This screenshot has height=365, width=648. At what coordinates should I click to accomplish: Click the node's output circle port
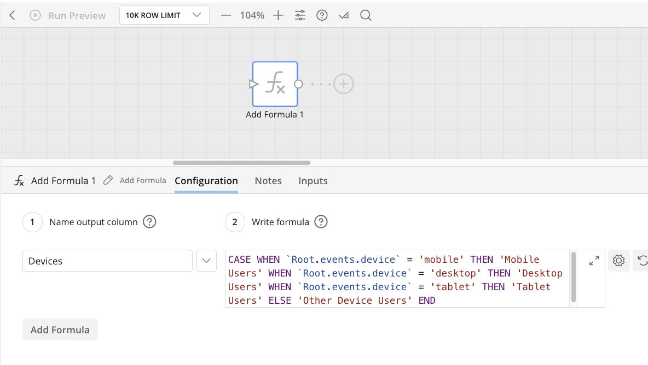coord(298,84)
